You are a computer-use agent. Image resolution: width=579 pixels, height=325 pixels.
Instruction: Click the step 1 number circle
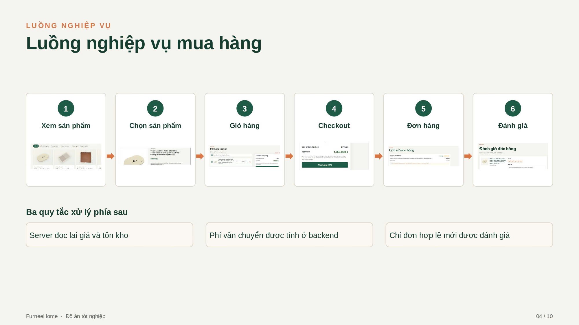click(x=66, y=108)
